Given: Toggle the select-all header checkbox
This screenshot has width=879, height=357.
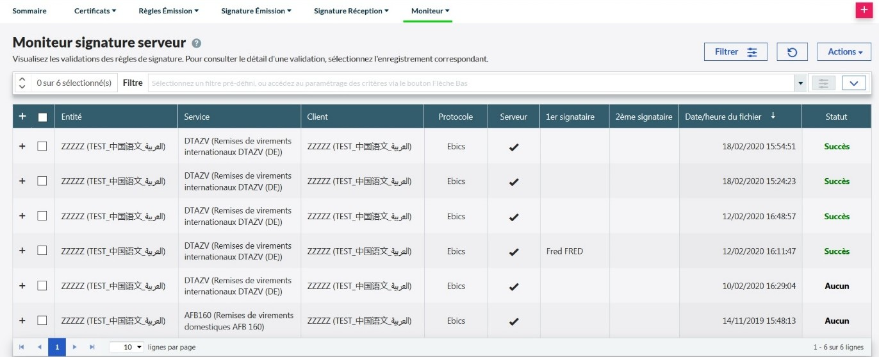Looking at the screenshot, I should [42, 117].
